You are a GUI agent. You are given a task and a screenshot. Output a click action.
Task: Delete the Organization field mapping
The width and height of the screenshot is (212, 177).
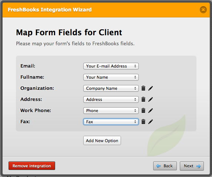[143, 88]
